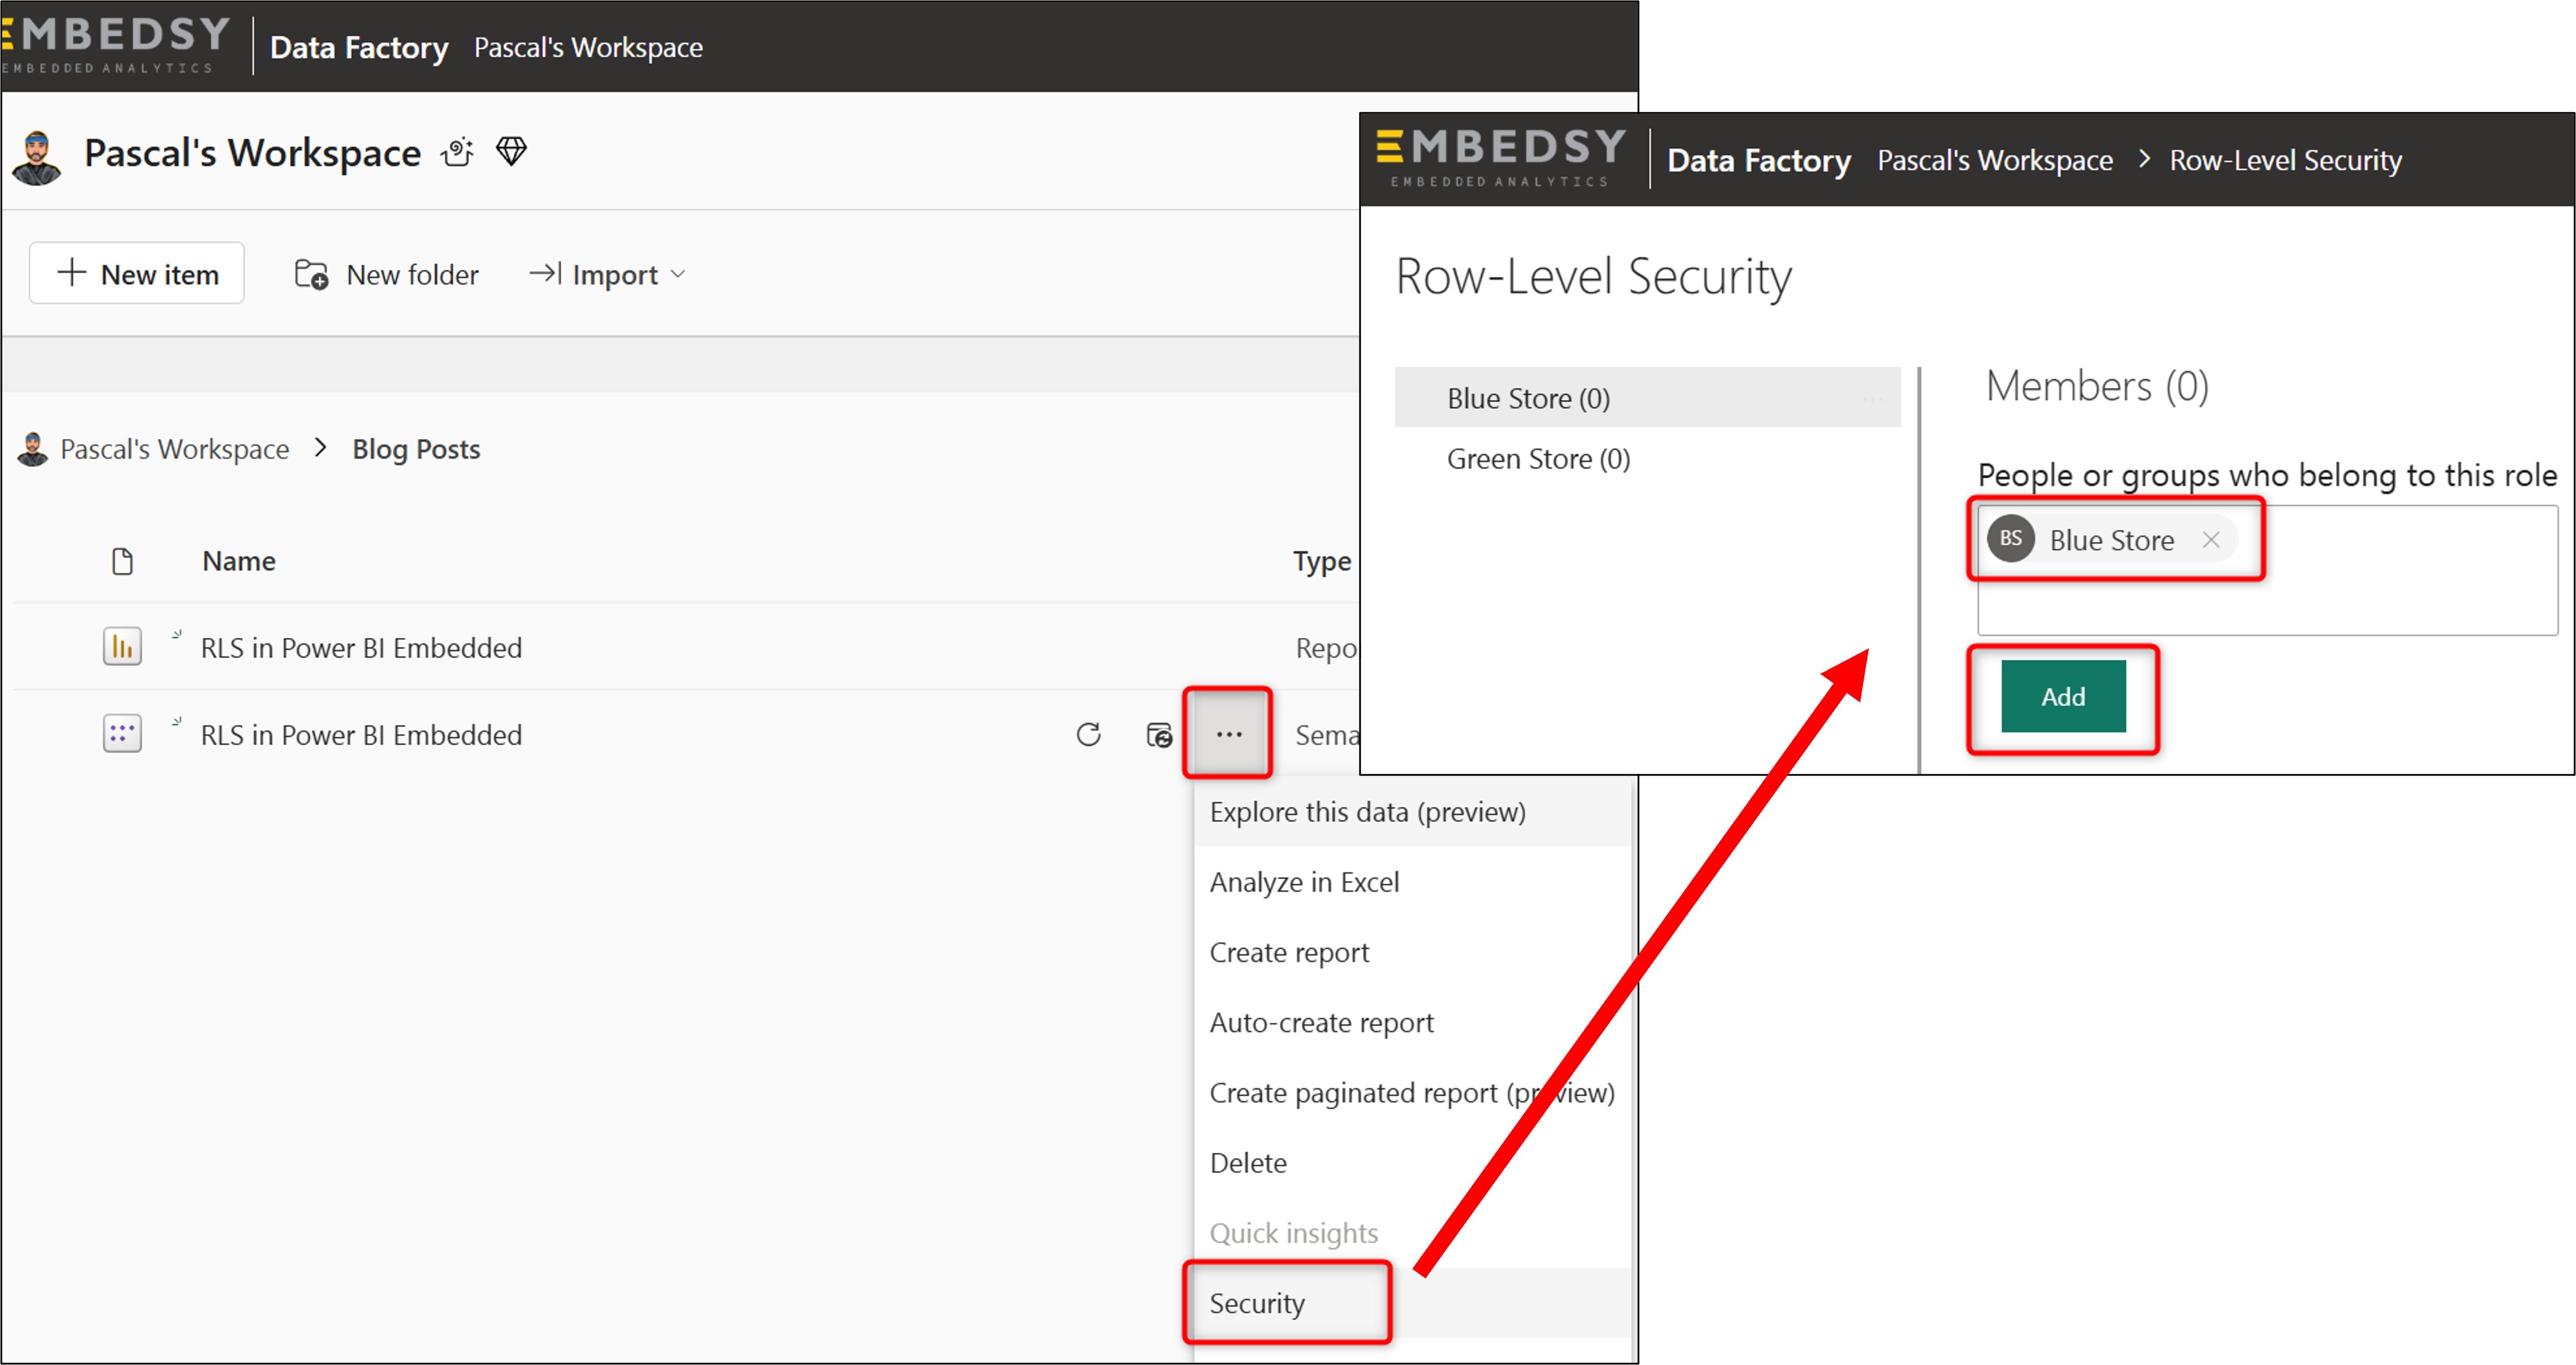Click Pascal's Workspace in the left top bar
This screenshot has width=2576, height=1365.
point(588,48)
